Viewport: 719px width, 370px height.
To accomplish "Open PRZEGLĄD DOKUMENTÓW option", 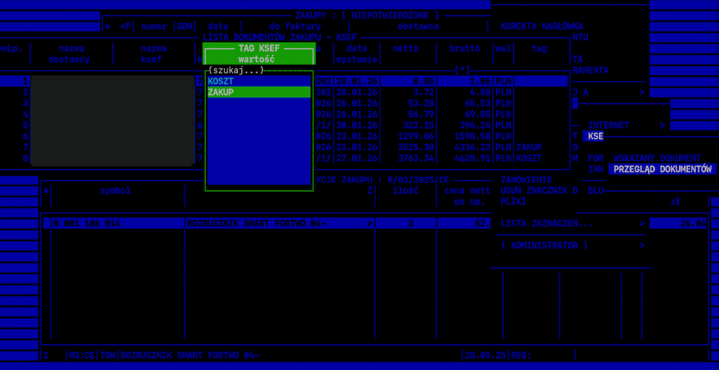I will click(x=662, y=169).
